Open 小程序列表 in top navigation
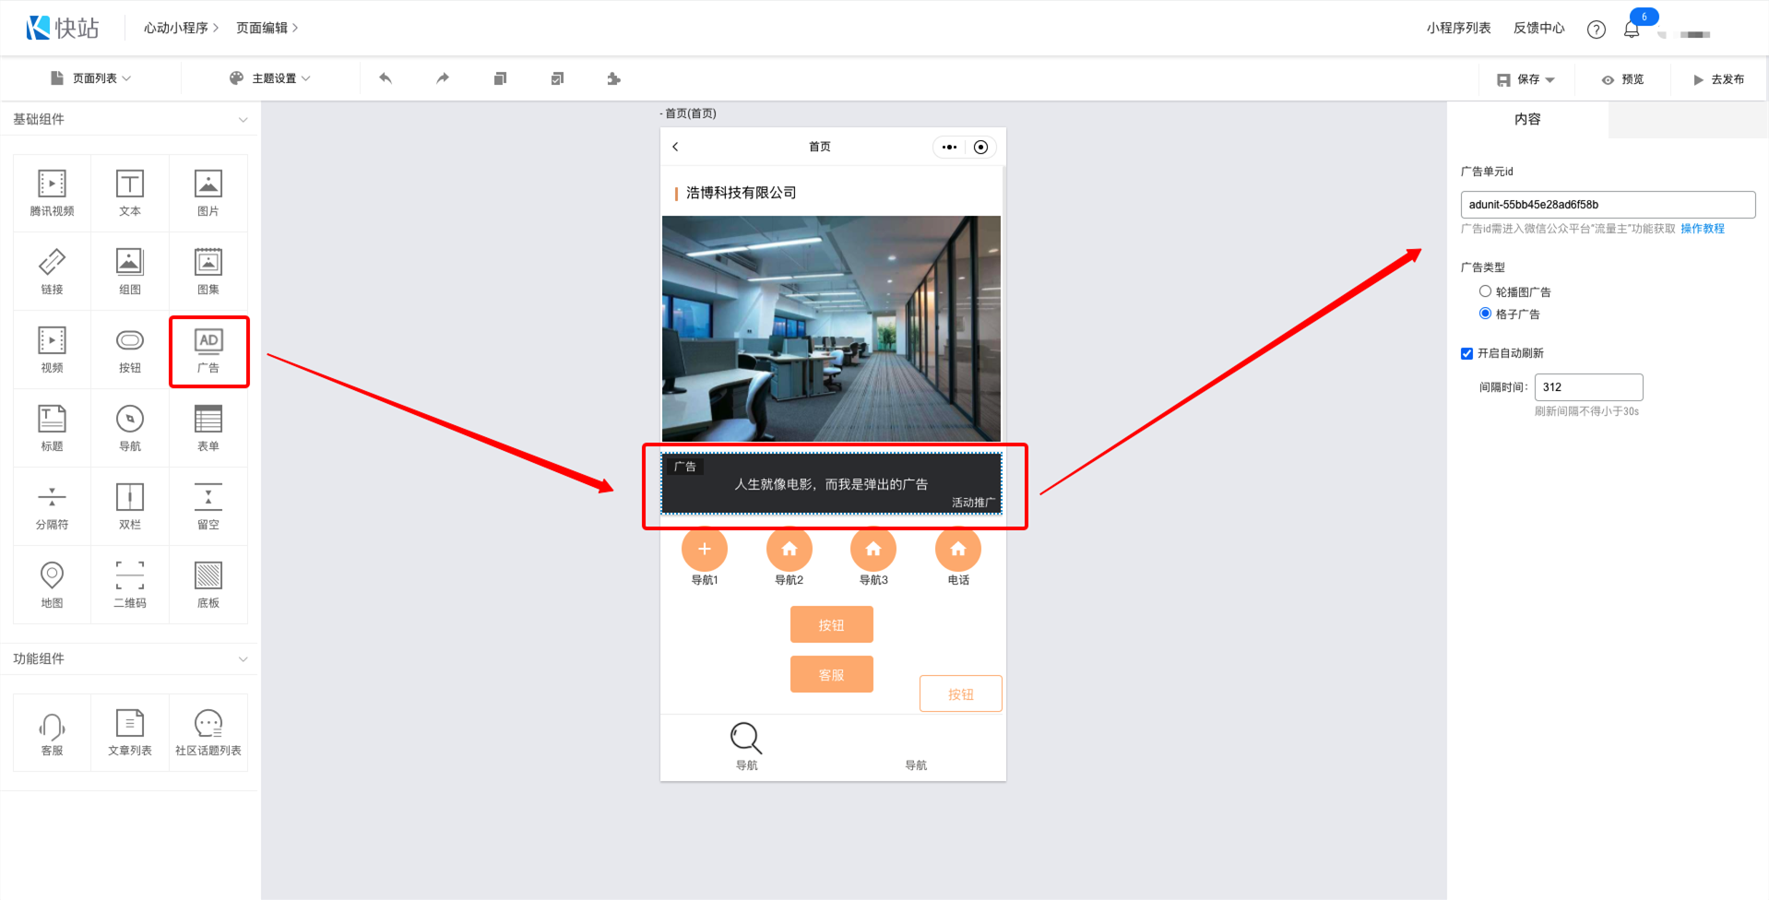Screen dimensions: 1769x900 pyautogui.click(x=1458, y=29)
